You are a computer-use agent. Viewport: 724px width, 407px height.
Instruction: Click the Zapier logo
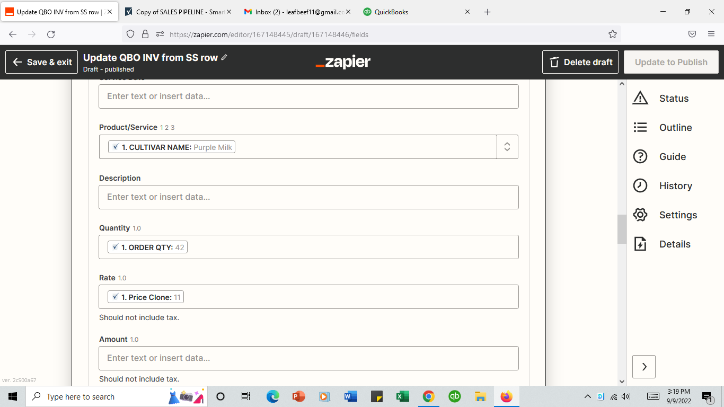343,62
